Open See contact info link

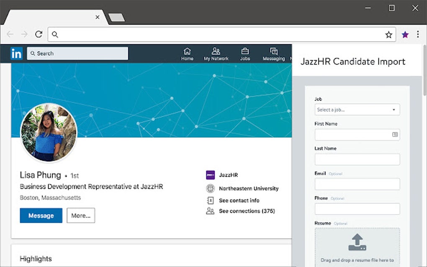point(239,200)
